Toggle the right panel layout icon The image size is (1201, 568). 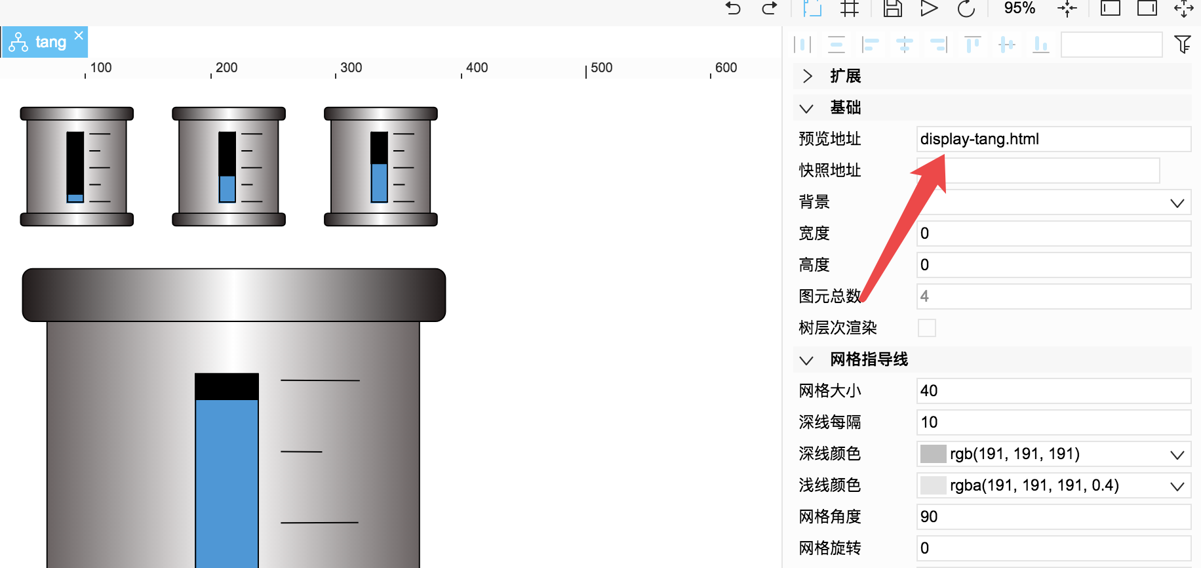(x=1147, y=8)
